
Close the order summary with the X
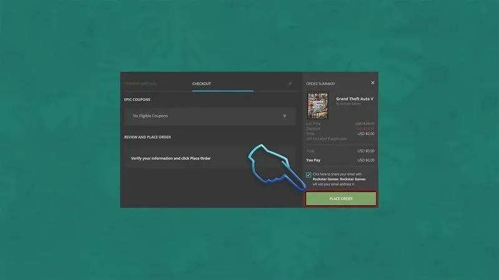372,83
